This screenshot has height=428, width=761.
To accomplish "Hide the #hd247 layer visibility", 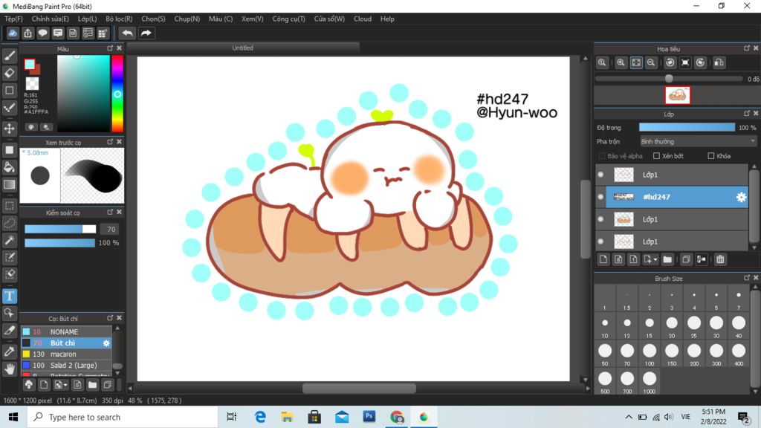I will (x=600, y=197).
